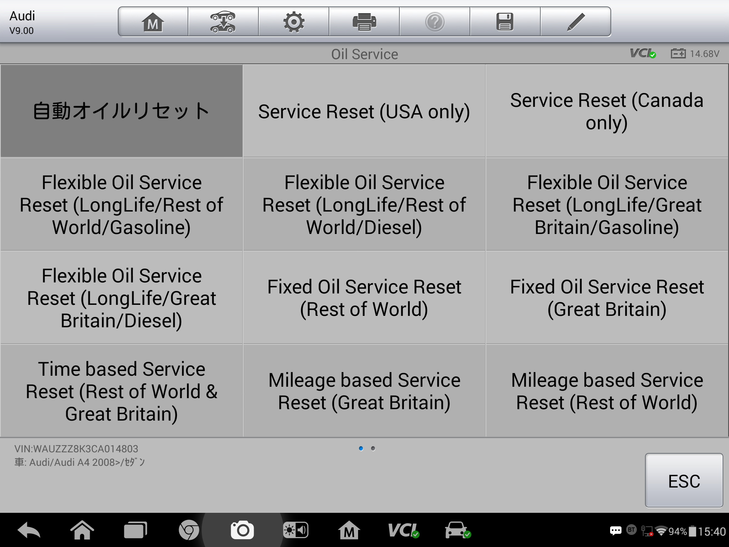Open MaxiSys M shortcut in bottom bar

coord(349,530)
